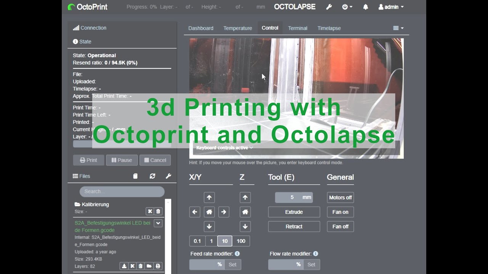Viewport: 488px width, 274px height.
Task: Collapse the State panel
Action: (x=82, y=41)
